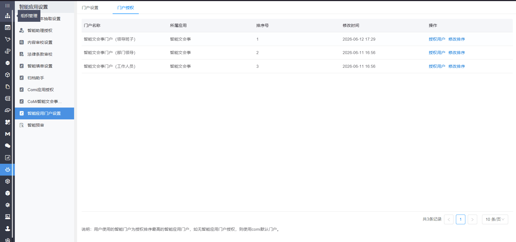Open the paper-plane triangle icon in the sidebar
The image size is (516, 242).
(x=8, y=39)
